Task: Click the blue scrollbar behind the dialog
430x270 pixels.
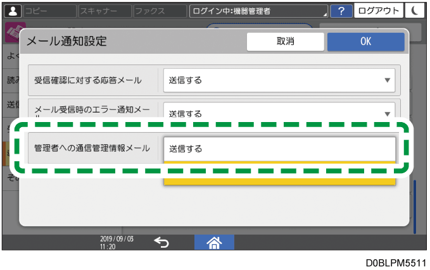Action: coord(415,207)
